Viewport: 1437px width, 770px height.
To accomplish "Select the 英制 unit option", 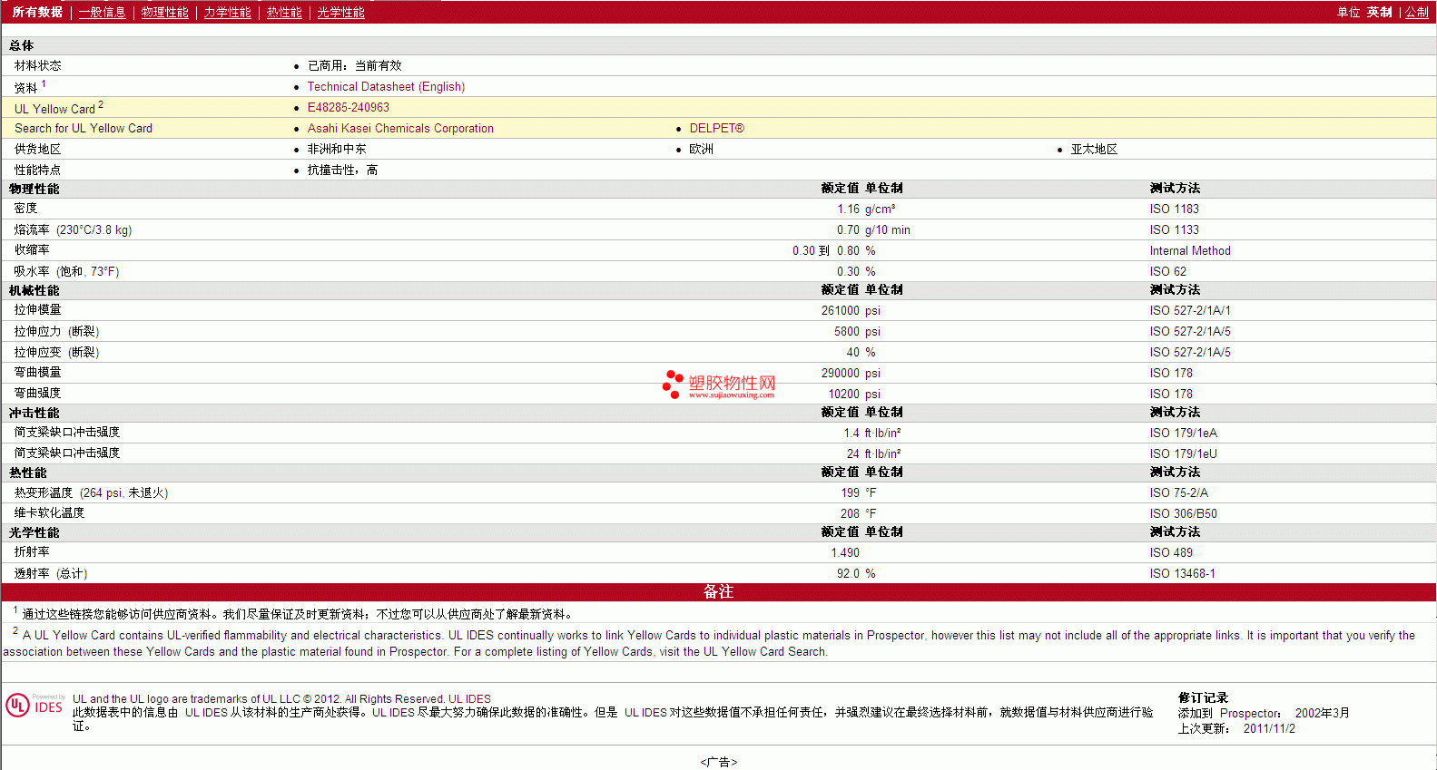I will pos(1379,12).
